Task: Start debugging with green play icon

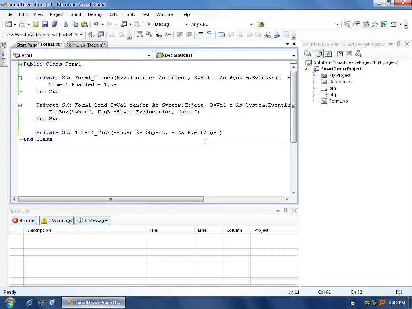Action: tap(149, 24)
